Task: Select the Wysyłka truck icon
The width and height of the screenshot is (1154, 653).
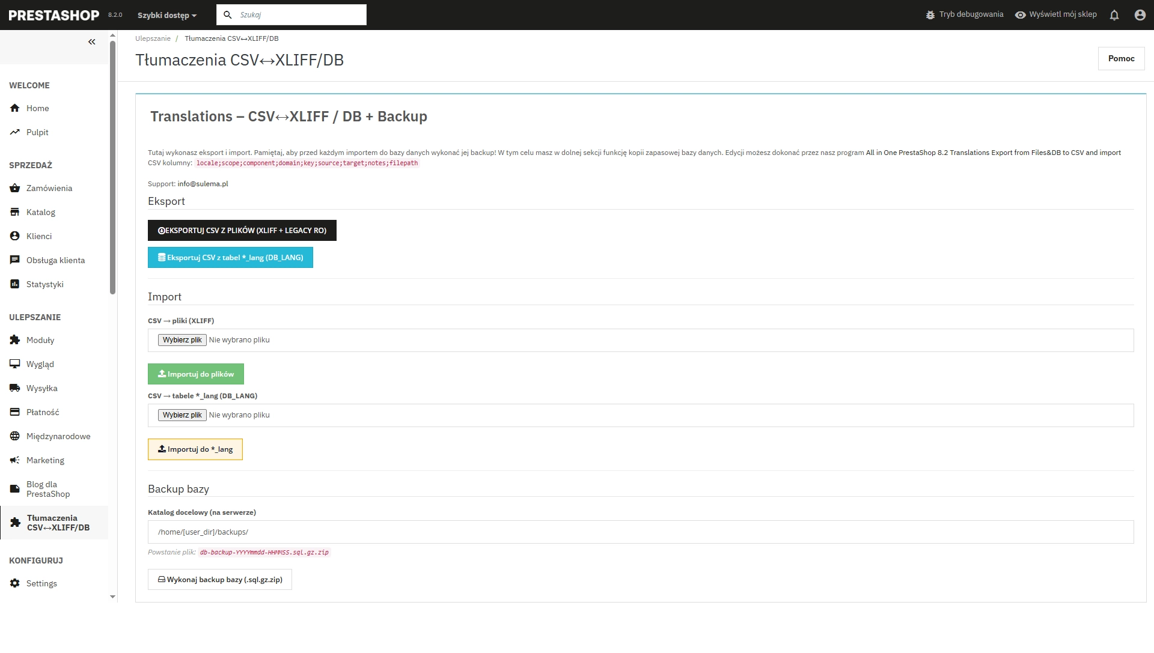Action: (x=14, y=387)
